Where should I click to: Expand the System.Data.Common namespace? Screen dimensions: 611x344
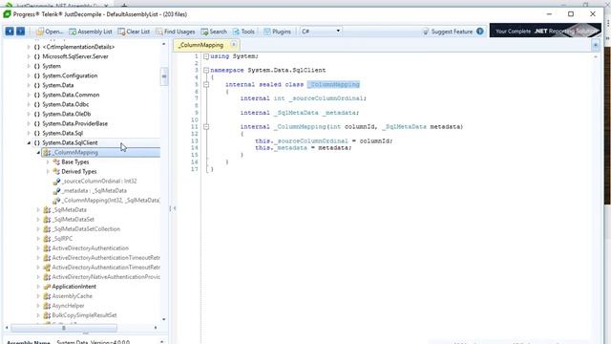(x=29, y=95)
